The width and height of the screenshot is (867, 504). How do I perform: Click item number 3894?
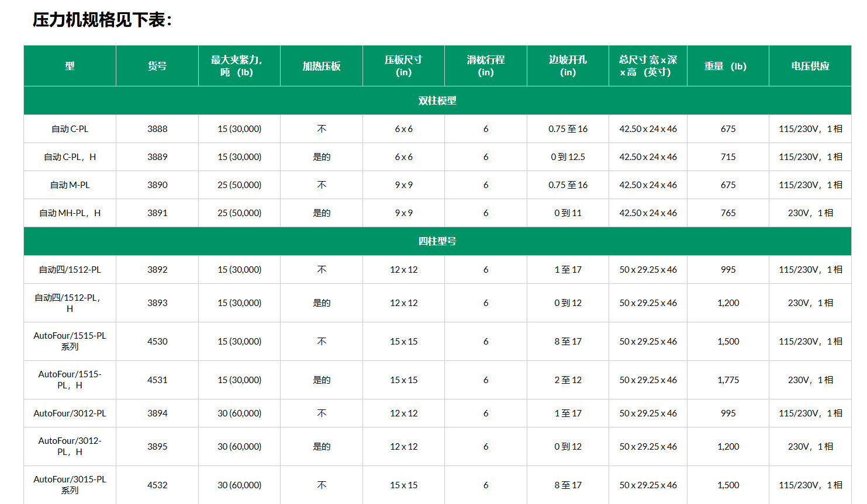(157, 413)
